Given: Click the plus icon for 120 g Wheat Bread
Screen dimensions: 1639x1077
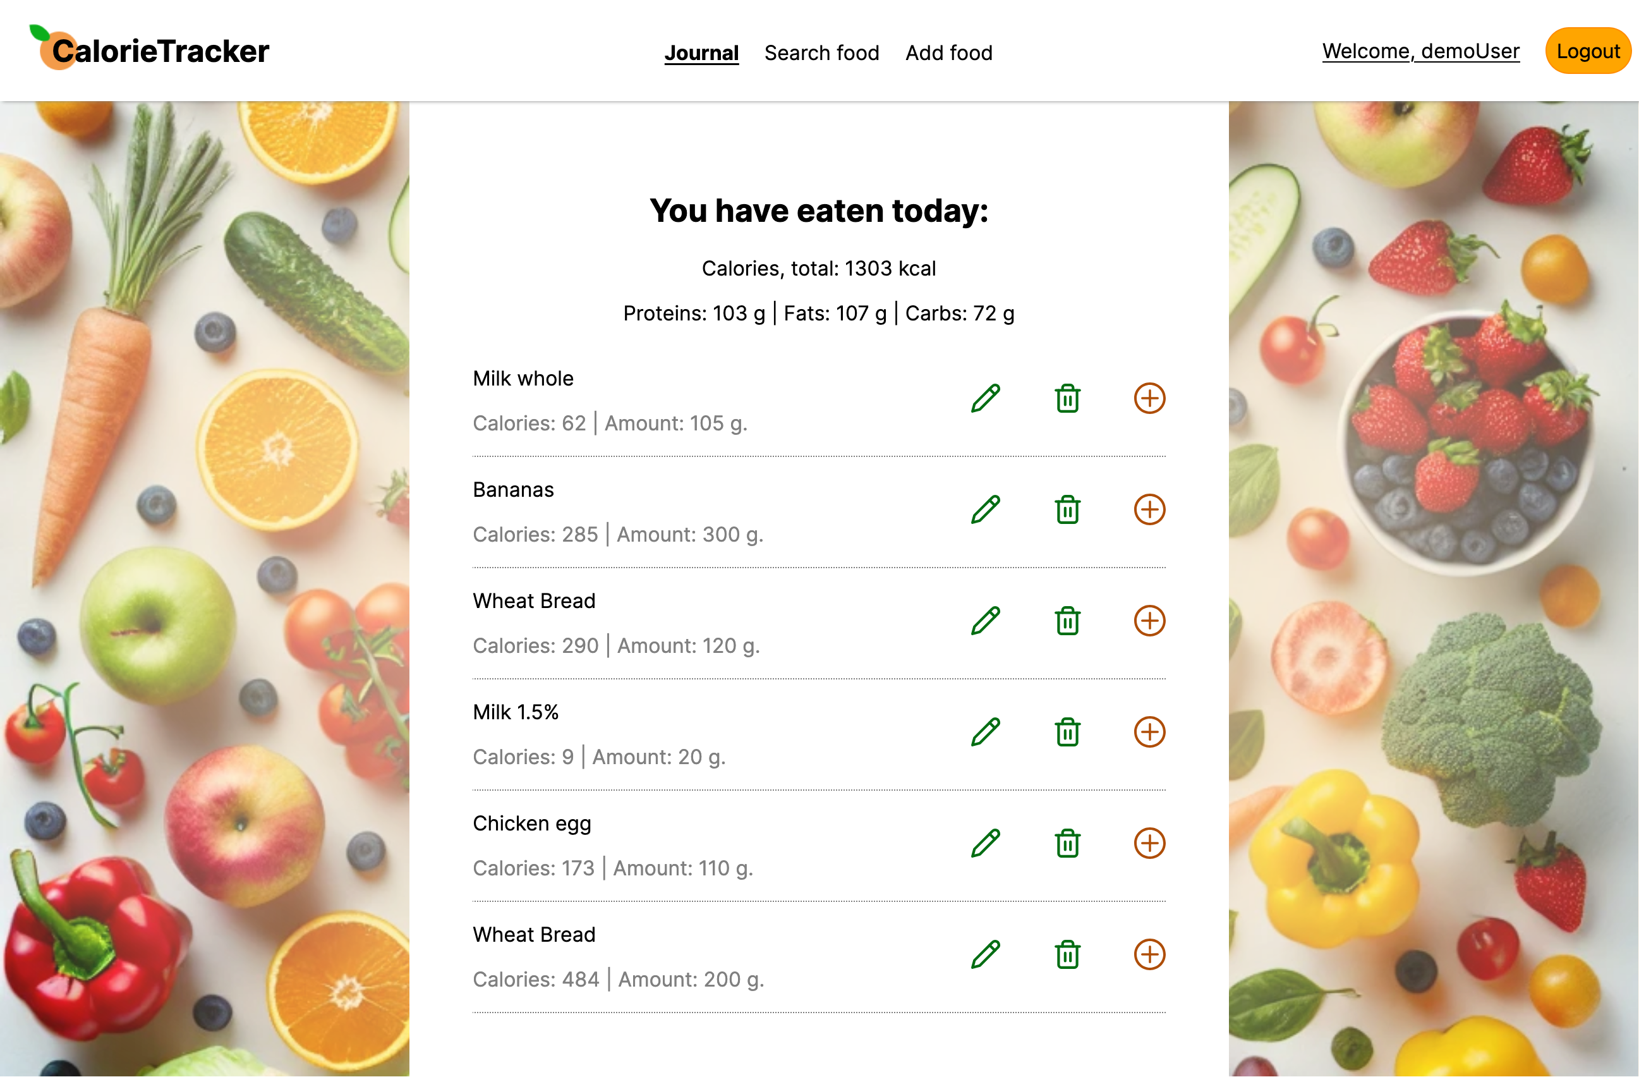Looking at the screenshot, I should [x=1149, y=621].
